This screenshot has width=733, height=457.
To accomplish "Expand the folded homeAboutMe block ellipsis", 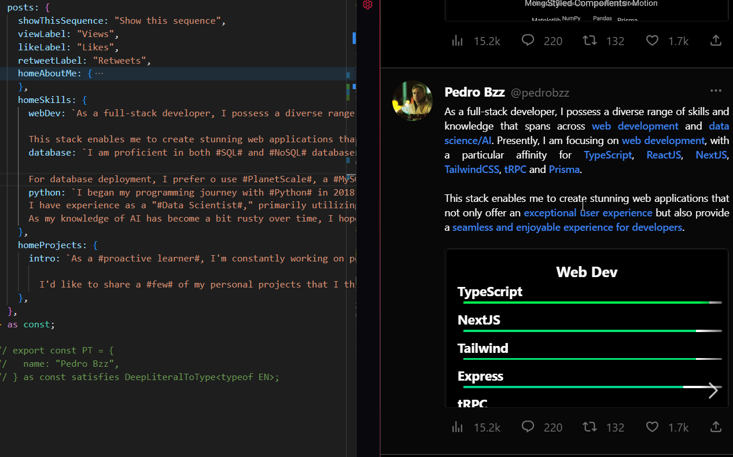I will tap(99, 73).
